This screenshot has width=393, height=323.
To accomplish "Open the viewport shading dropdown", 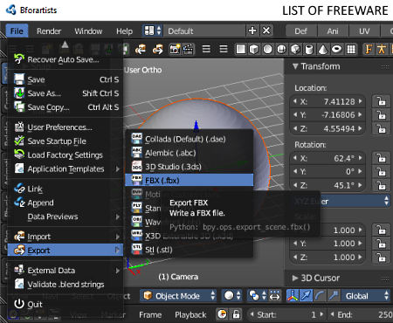I will pos(232,296).
